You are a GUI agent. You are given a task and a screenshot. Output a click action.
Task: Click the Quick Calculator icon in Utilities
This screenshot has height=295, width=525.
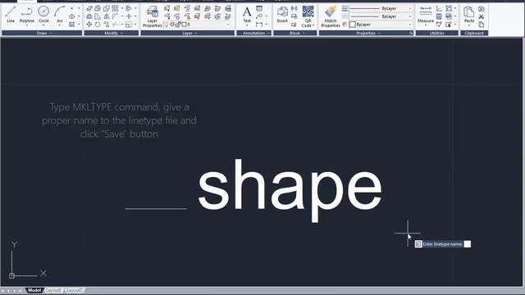439,16
